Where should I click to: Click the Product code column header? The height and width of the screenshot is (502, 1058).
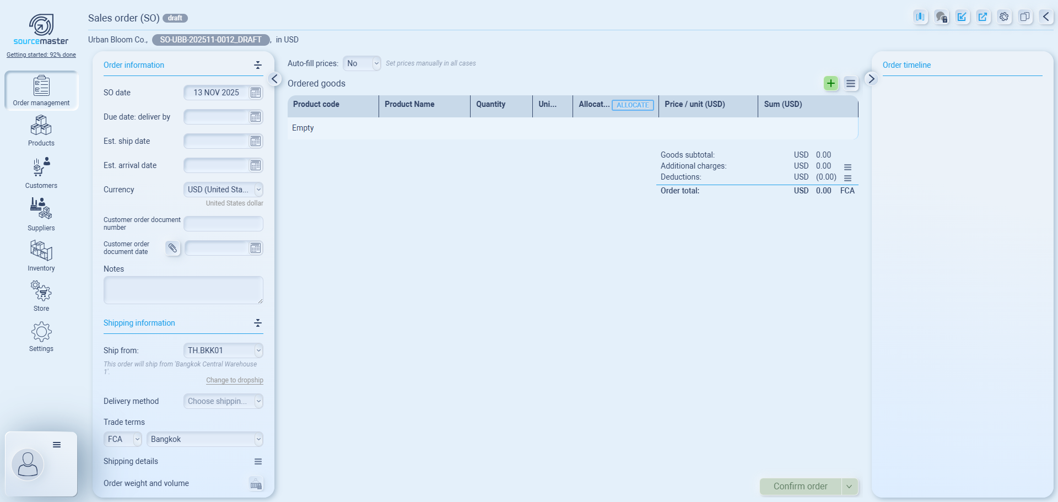pos(333,106)
